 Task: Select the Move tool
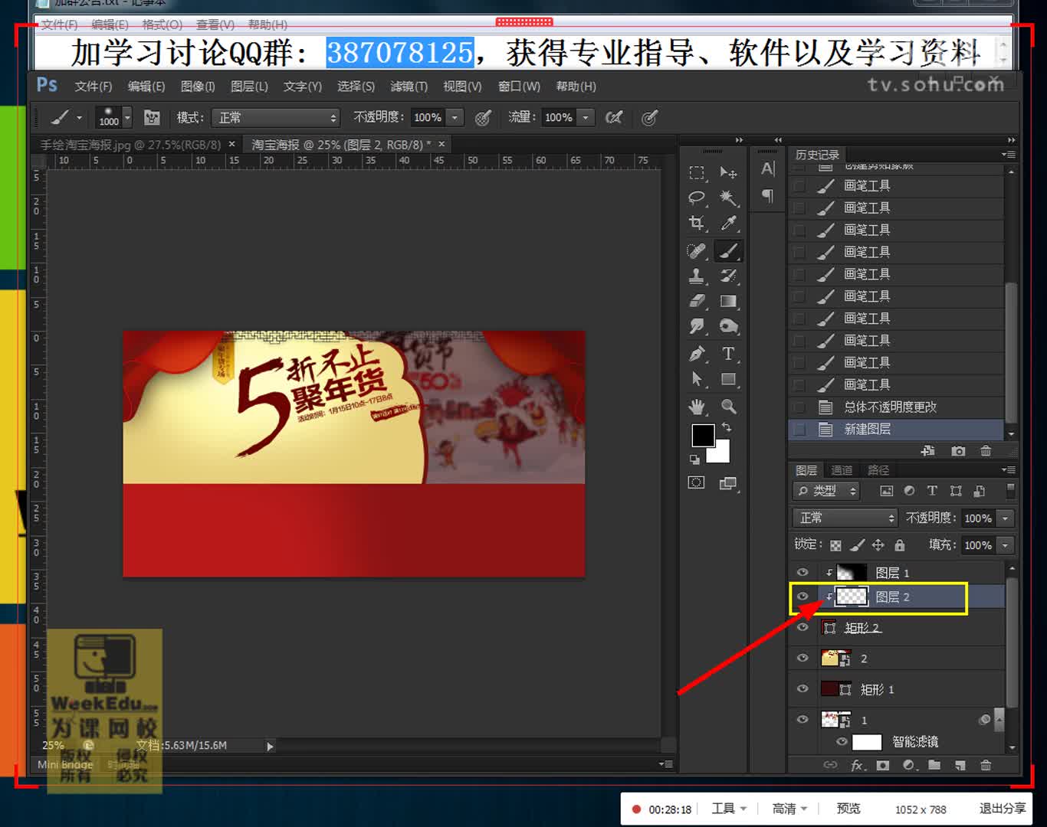(x=728, y=173)
